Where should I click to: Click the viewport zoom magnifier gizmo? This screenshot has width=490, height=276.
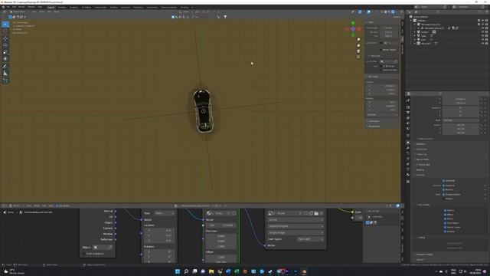pos(358,39)
